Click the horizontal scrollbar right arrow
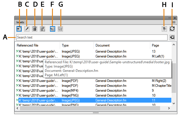Screen dimensions: 182x119 [169, 108]
